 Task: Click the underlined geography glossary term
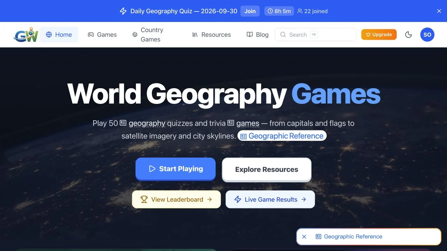click(x=147, y=123)
